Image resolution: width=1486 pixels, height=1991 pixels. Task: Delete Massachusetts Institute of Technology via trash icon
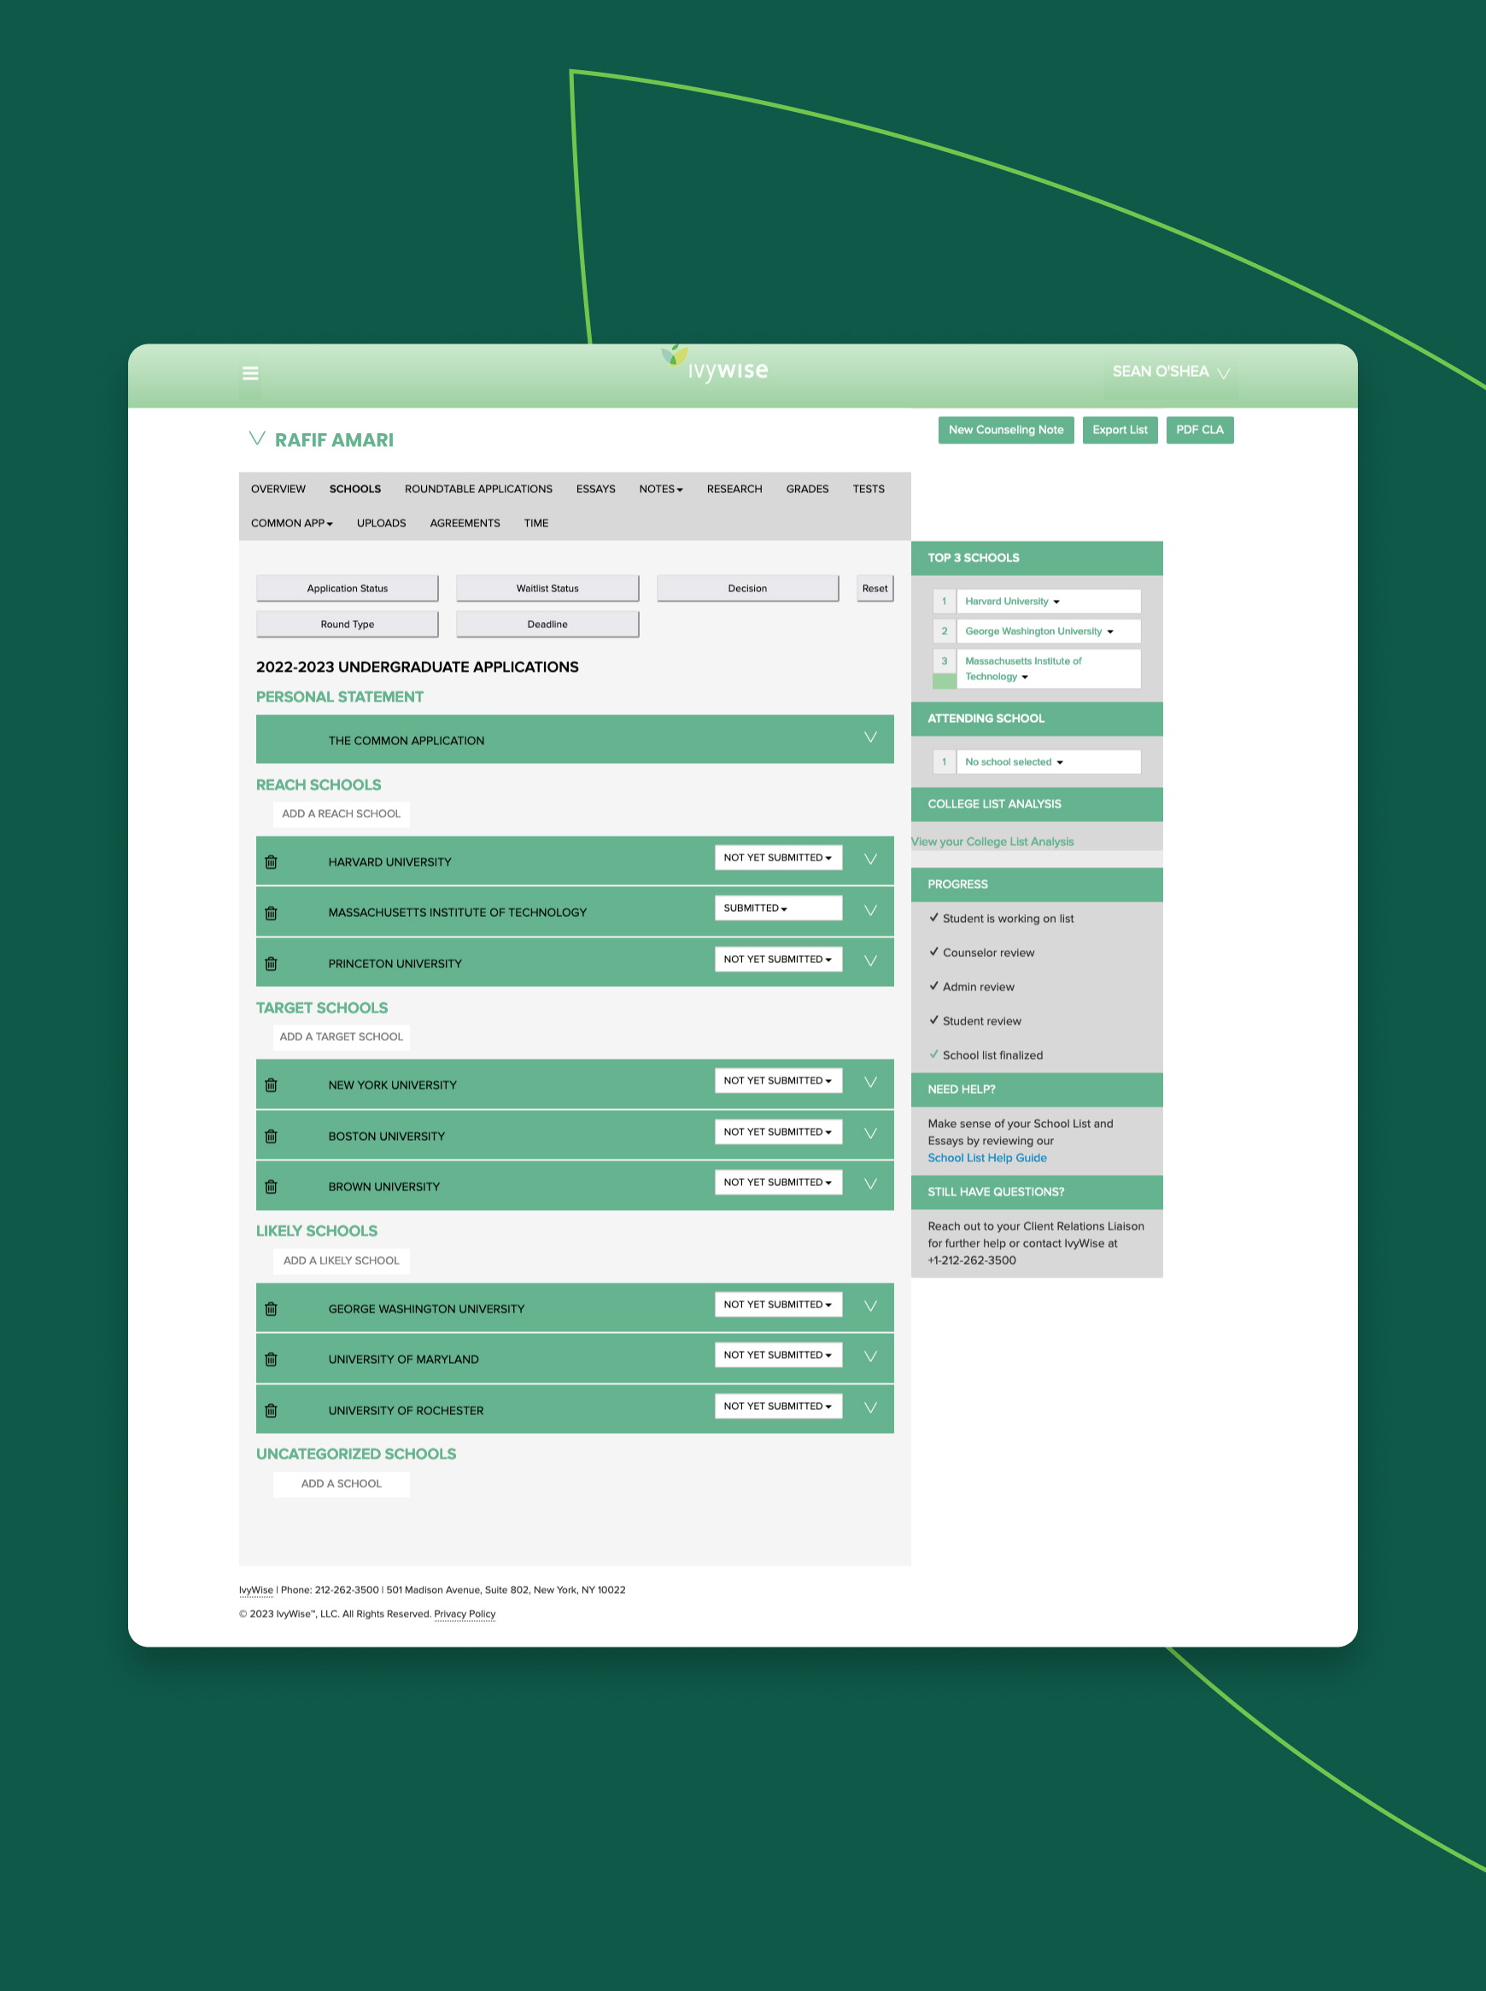[x=271, y=913]
